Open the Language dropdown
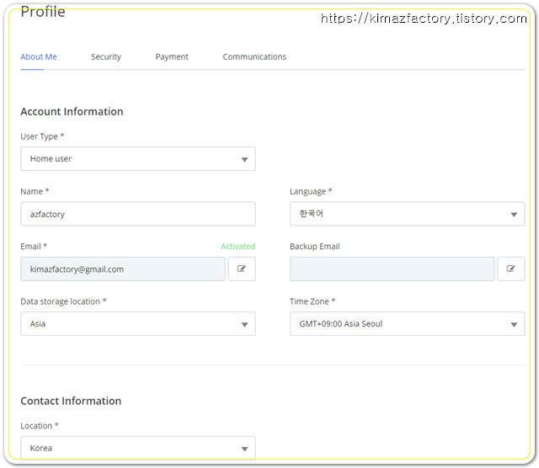Image resolution: width=539 pixels, height=468 pixels. pyautogui.click(x=407, y=214)
